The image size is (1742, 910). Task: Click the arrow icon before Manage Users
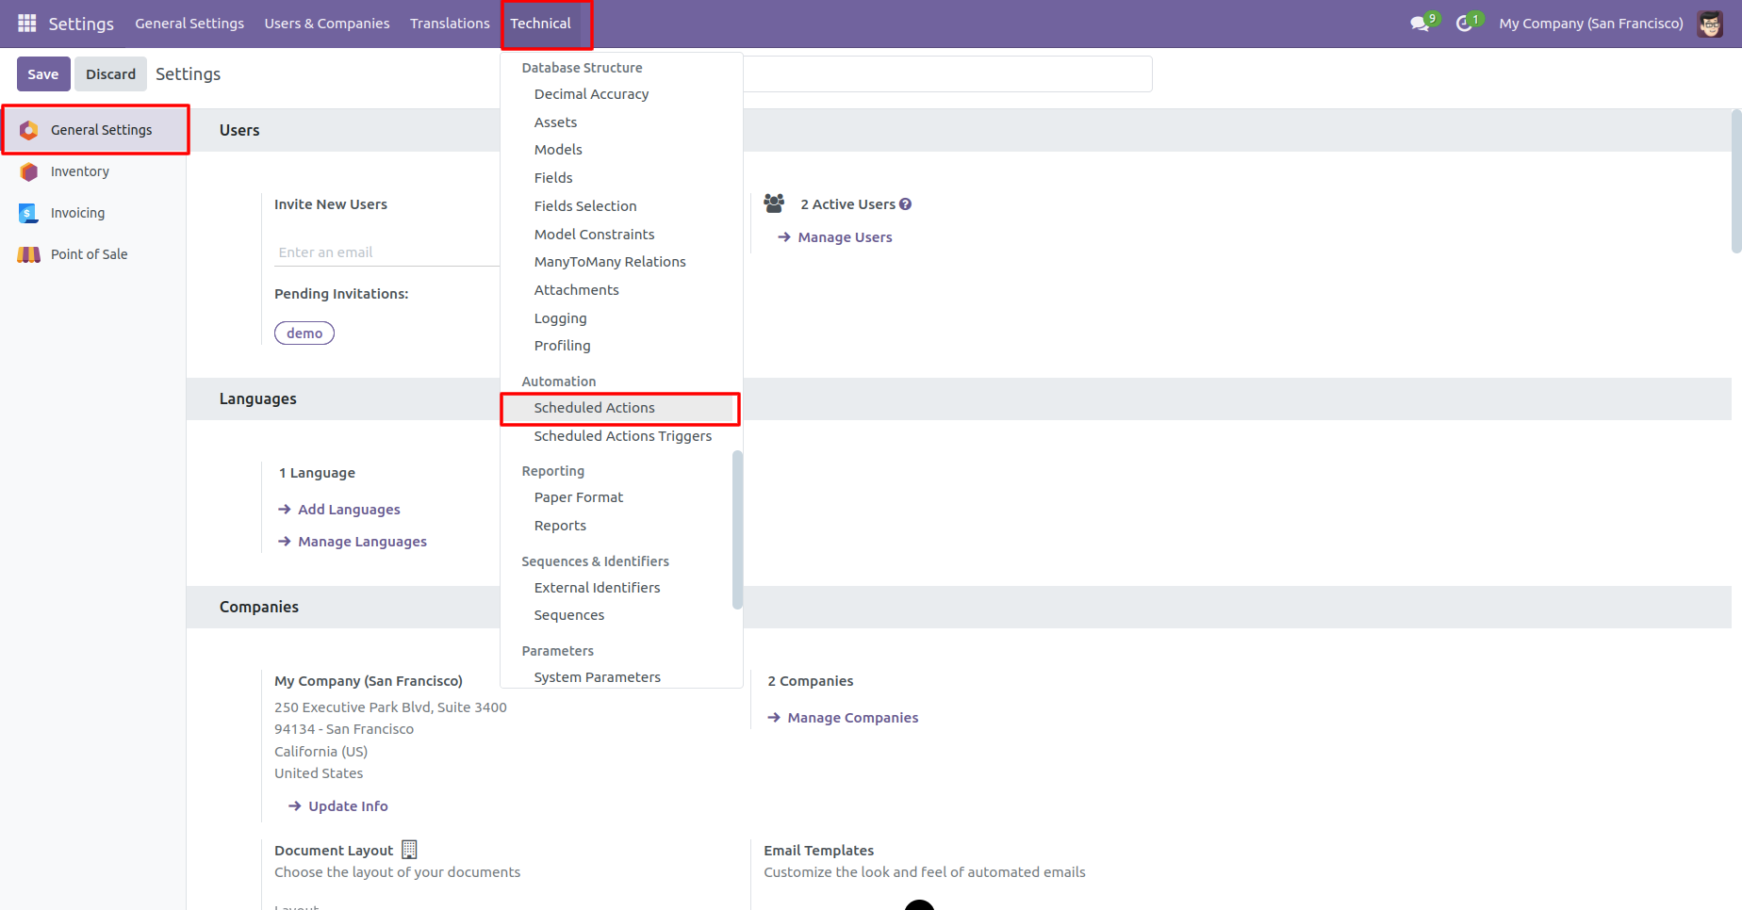pyautogui.click(x=783, y=237)
